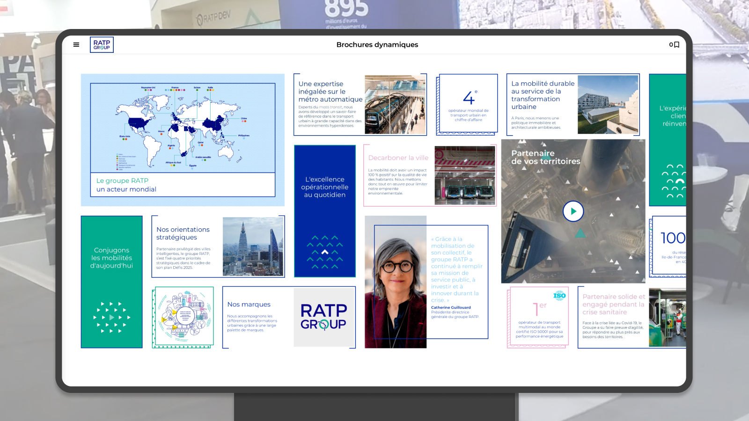This screenshot has height=421, width=749.
Task: Open Nos orientations stratégiques card
Action: [x=218, y=247]
